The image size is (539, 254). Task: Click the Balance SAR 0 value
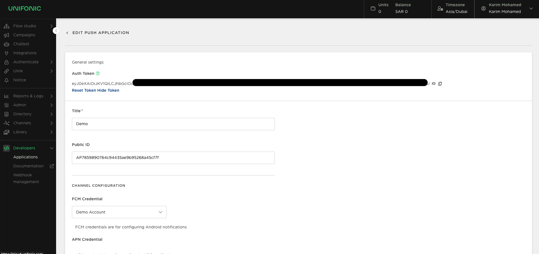click(x=401, y=12)
